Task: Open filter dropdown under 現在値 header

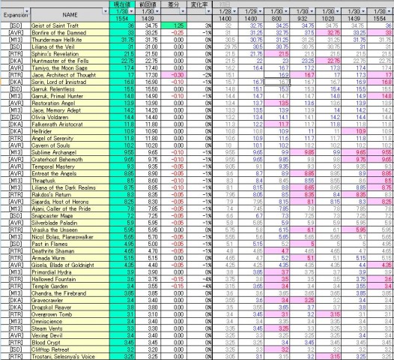Action: pos(131,11)
